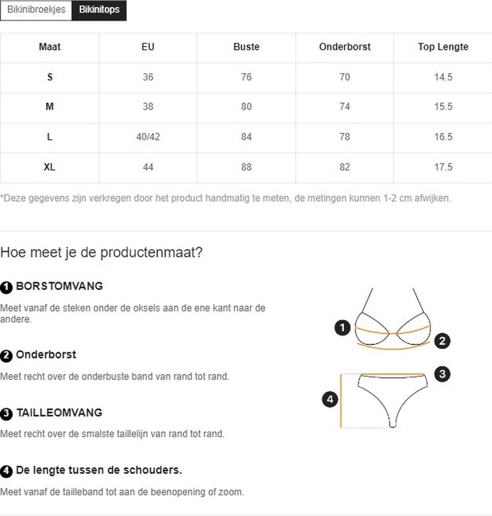Click the BORSTOMVANG heading text
This screenshot has width=492, height=516.
coord(59,286)
